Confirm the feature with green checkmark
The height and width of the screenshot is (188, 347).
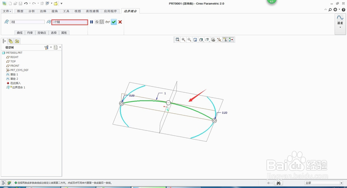pos(114,22)
